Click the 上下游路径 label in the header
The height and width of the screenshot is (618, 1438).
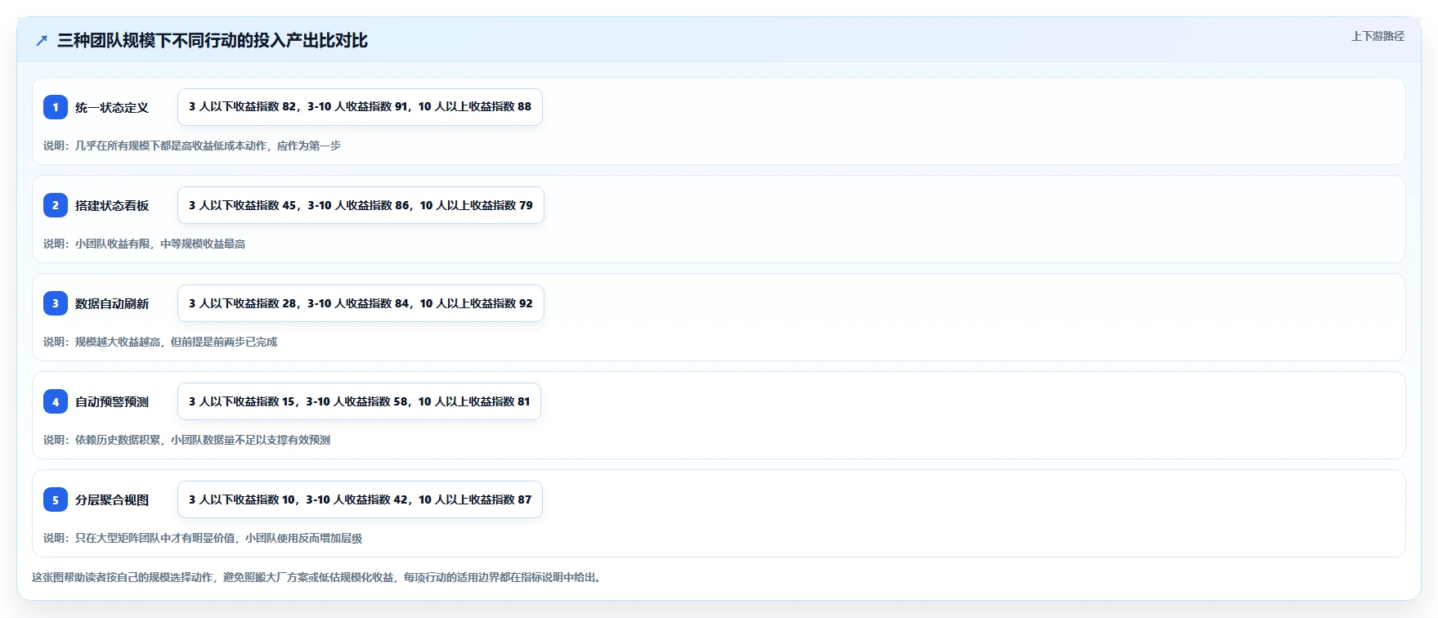tap(1378, 36)
